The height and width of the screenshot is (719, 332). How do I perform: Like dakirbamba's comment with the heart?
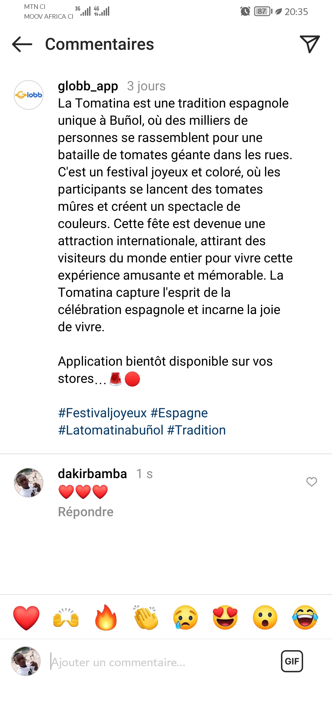click(x=311, y=482)
